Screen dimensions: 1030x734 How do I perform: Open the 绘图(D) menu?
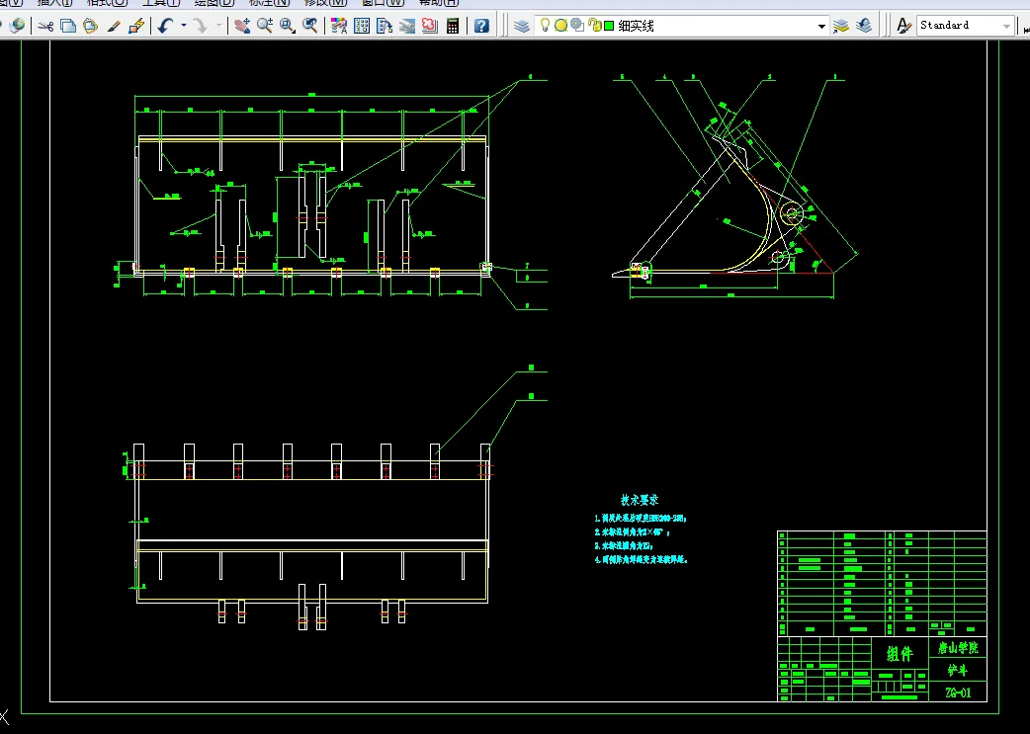pos(215,3)
